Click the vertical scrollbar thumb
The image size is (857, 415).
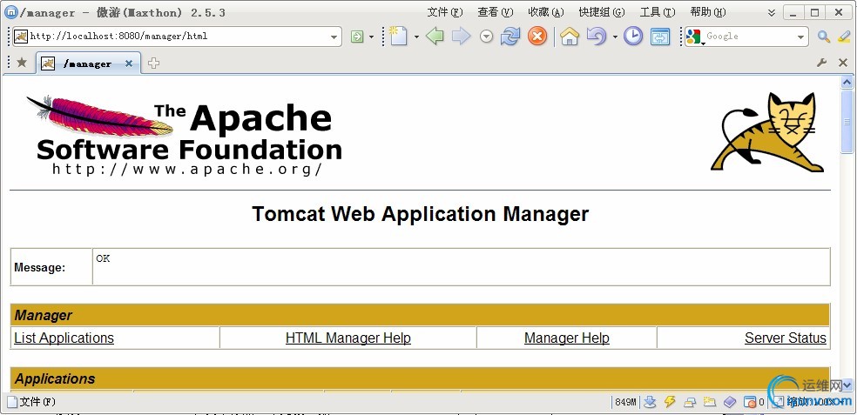[x=847, y=122]
